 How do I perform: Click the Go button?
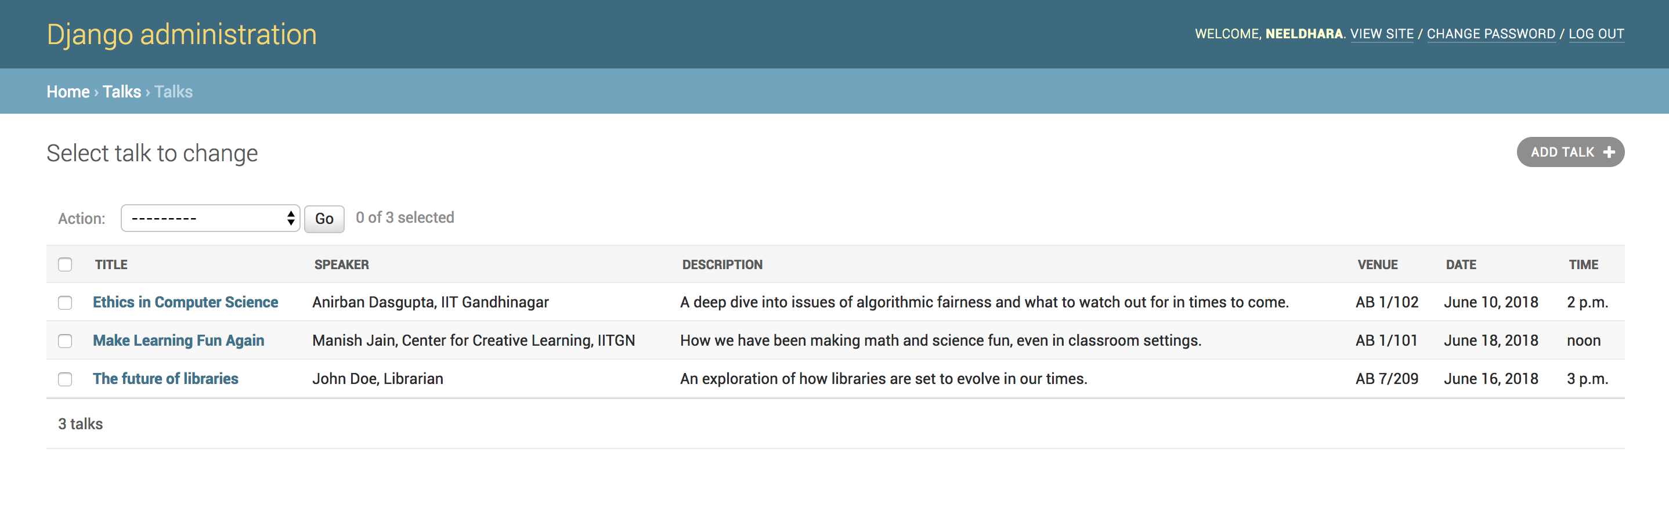pos(324,218)
